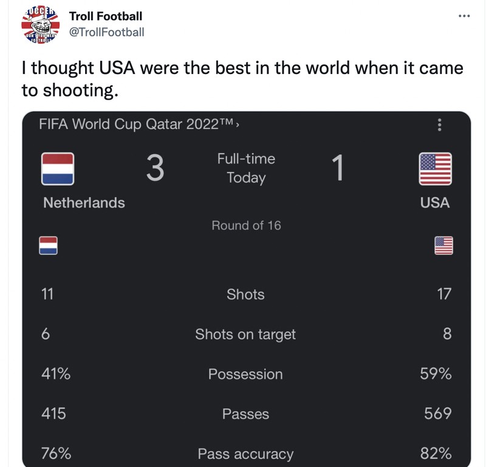Screen dimensions: 486x467
Task: Click the Possession stat row
Action: coord(245,375)
